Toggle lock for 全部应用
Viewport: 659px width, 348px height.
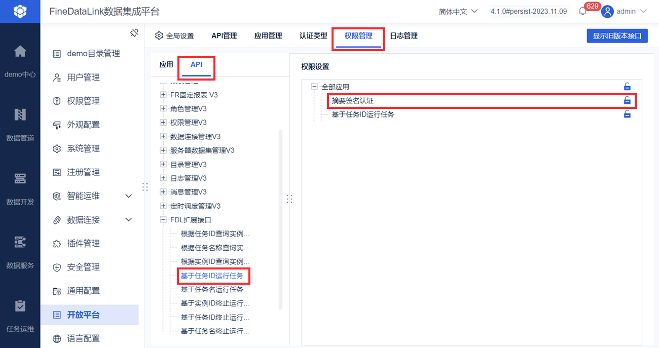pyautogui.click(x=627, y=87)
